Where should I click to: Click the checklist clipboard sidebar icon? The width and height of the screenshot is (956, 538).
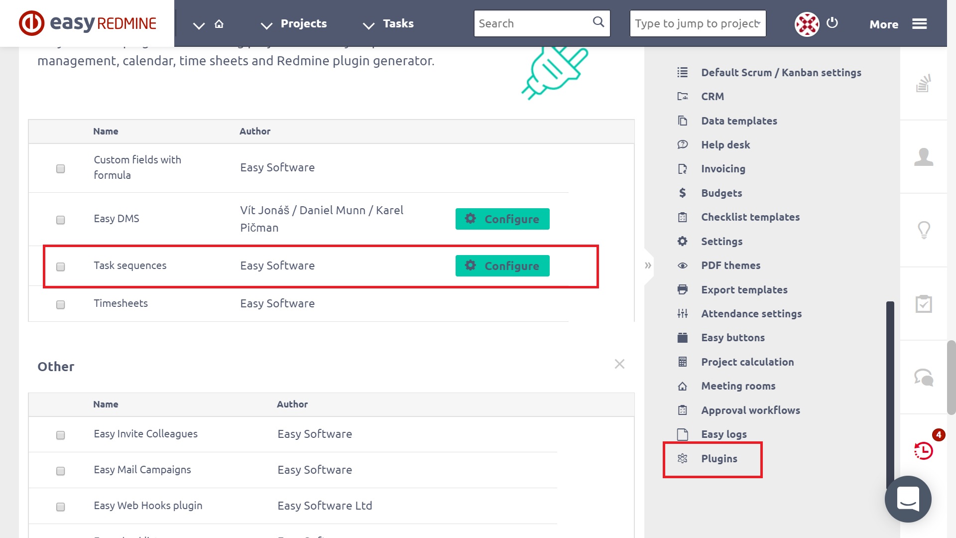(x=924, y=303)
